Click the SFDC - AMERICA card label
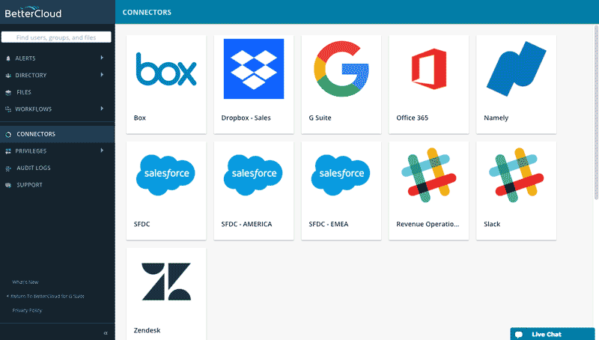This screenshot has height=340, width=599. point(247,224)
